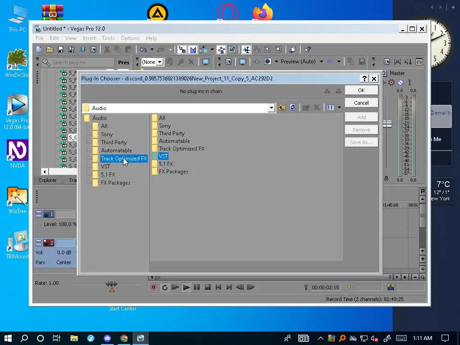Open a project with the folder icon
460x345 pixels.
50,49
